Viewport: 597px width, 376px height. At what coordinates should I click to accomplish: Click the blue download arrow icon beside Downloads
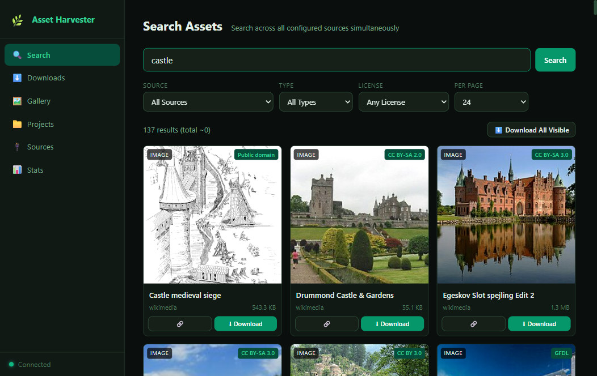click(x=17, y=78)
